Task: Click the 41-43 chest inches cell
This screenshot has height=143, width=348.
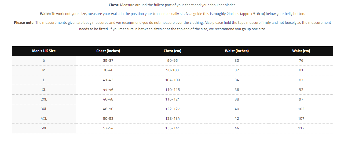Action: coord(108,80)
